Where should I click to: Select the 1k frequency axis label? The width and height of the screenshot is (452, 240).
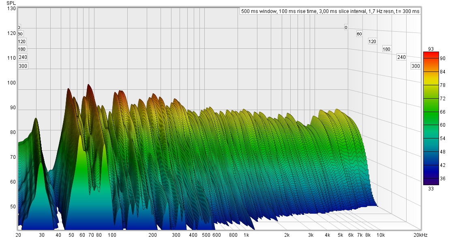pos(246,235)
